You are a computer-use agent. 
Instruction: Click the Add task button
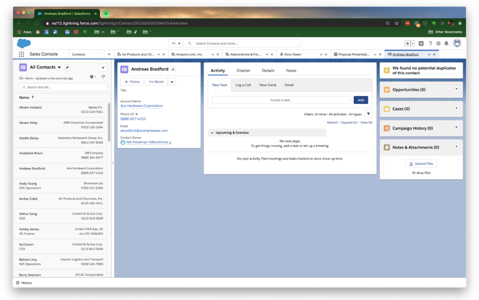[x=361, y=100]
